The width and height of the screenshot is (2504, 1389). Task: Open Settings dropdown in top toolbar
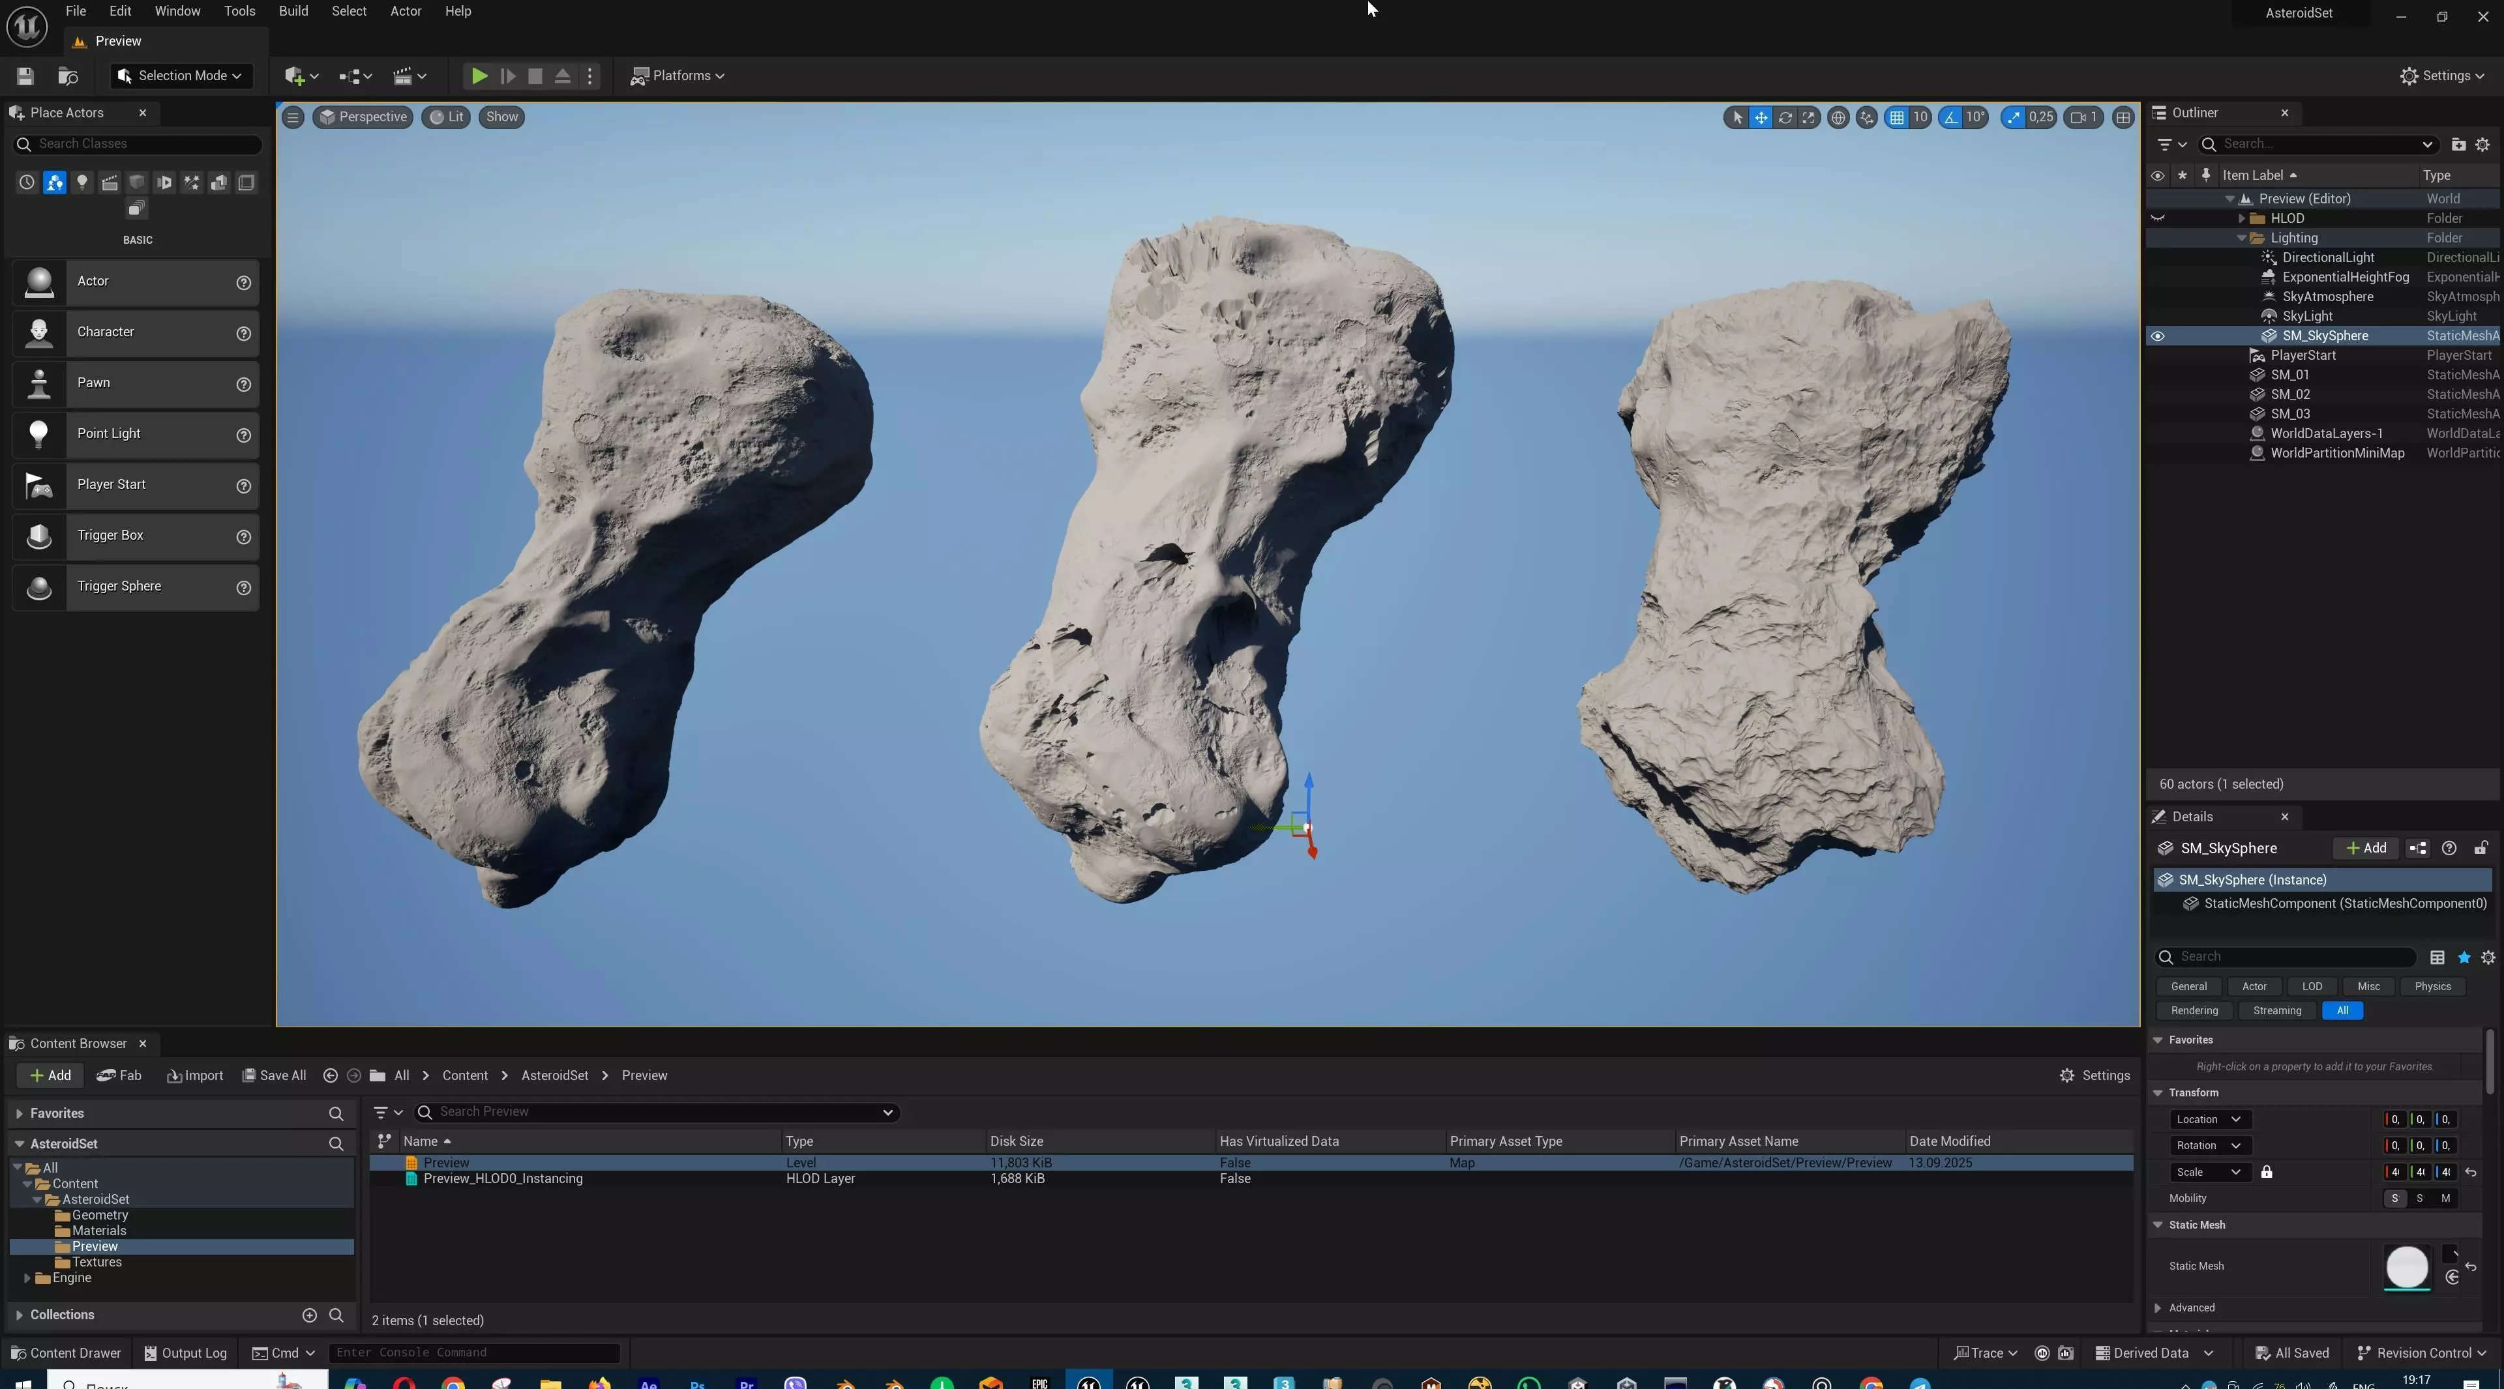(2442, 76)
